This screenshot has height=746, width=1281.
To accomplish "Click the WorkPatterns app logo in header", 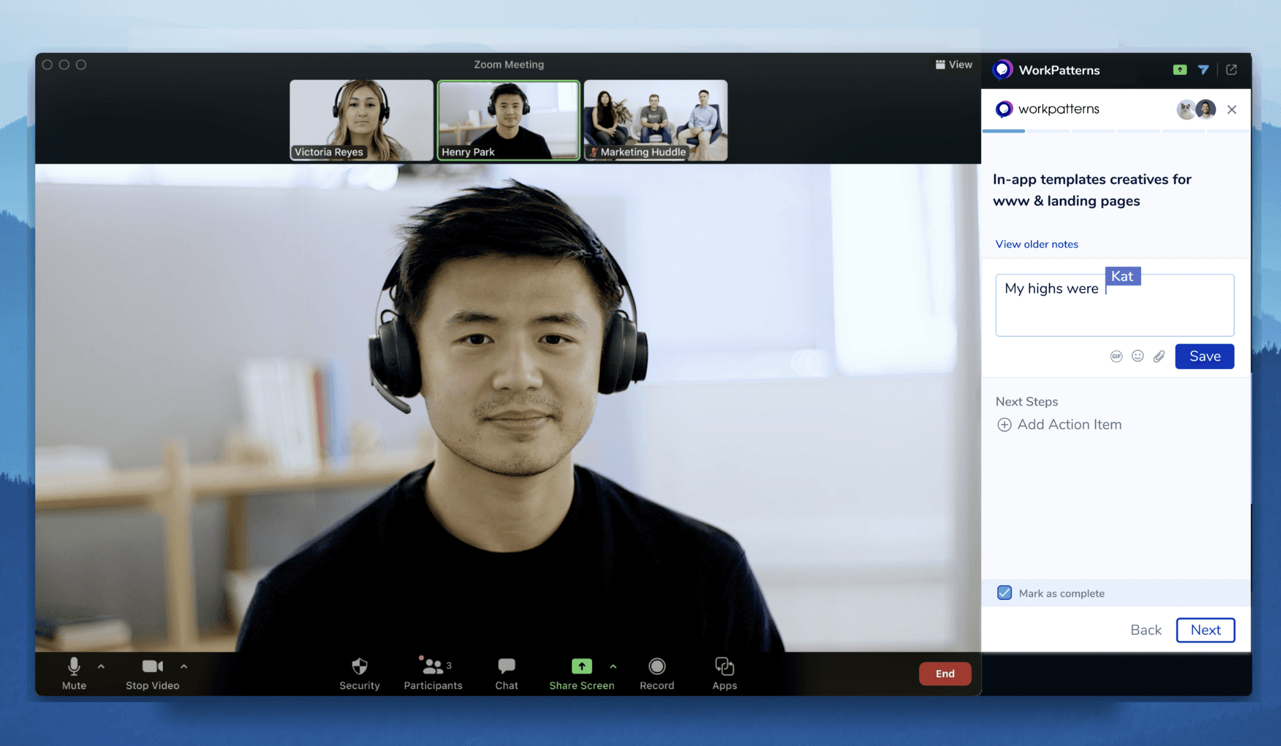I will [1002, 70].
